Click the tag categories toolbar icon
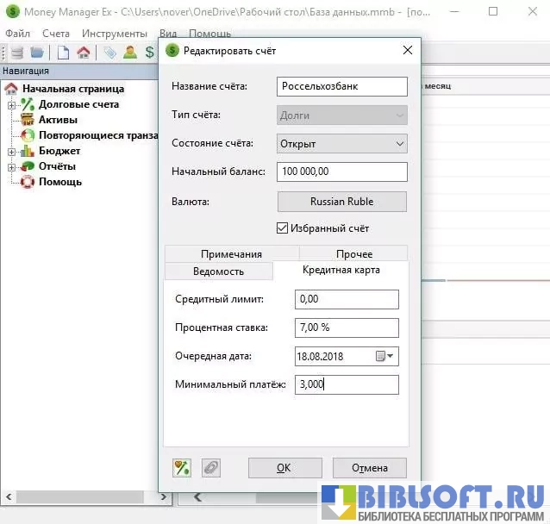 pos(109,52)
